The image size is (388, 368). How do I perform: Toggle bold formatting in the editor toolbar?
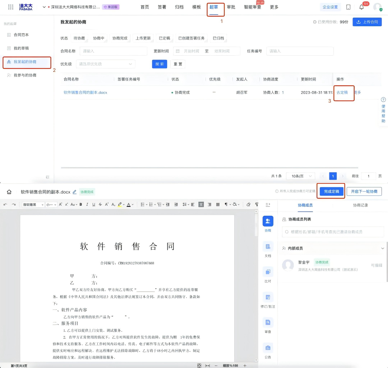tap(81, 204)
